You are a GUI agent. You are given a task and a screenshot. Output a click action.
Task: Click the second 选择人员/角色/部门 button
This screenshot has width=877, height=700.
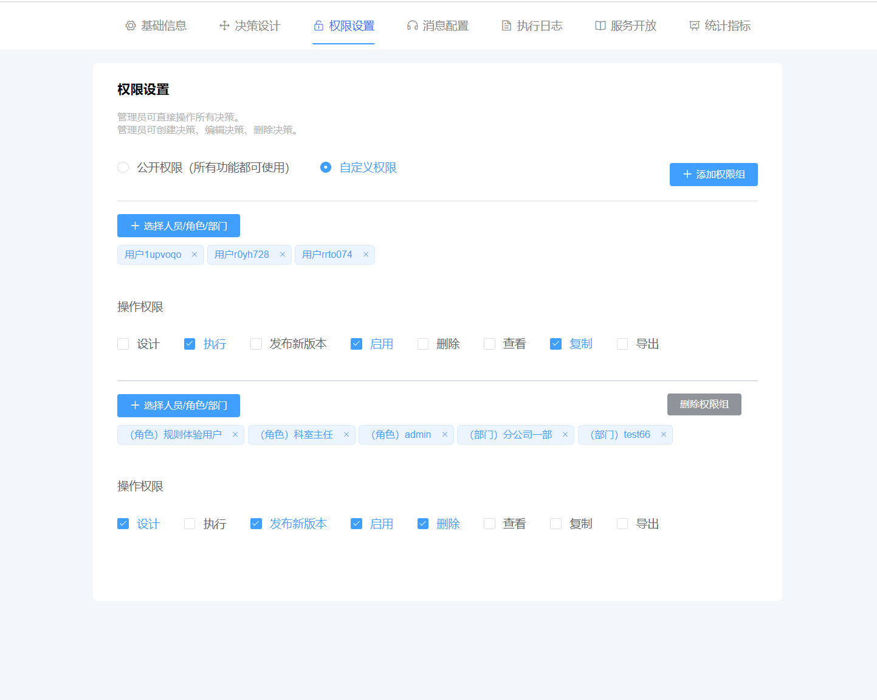click(178, 405)
